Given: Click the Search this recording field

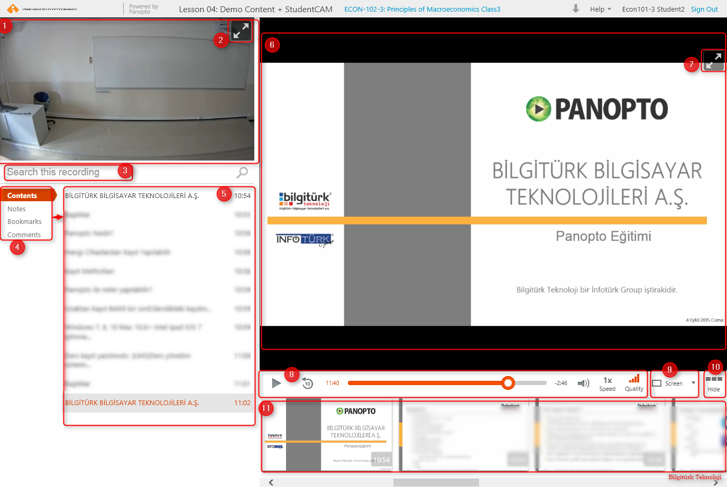Looking at the screenshot, I should [119, 172].
